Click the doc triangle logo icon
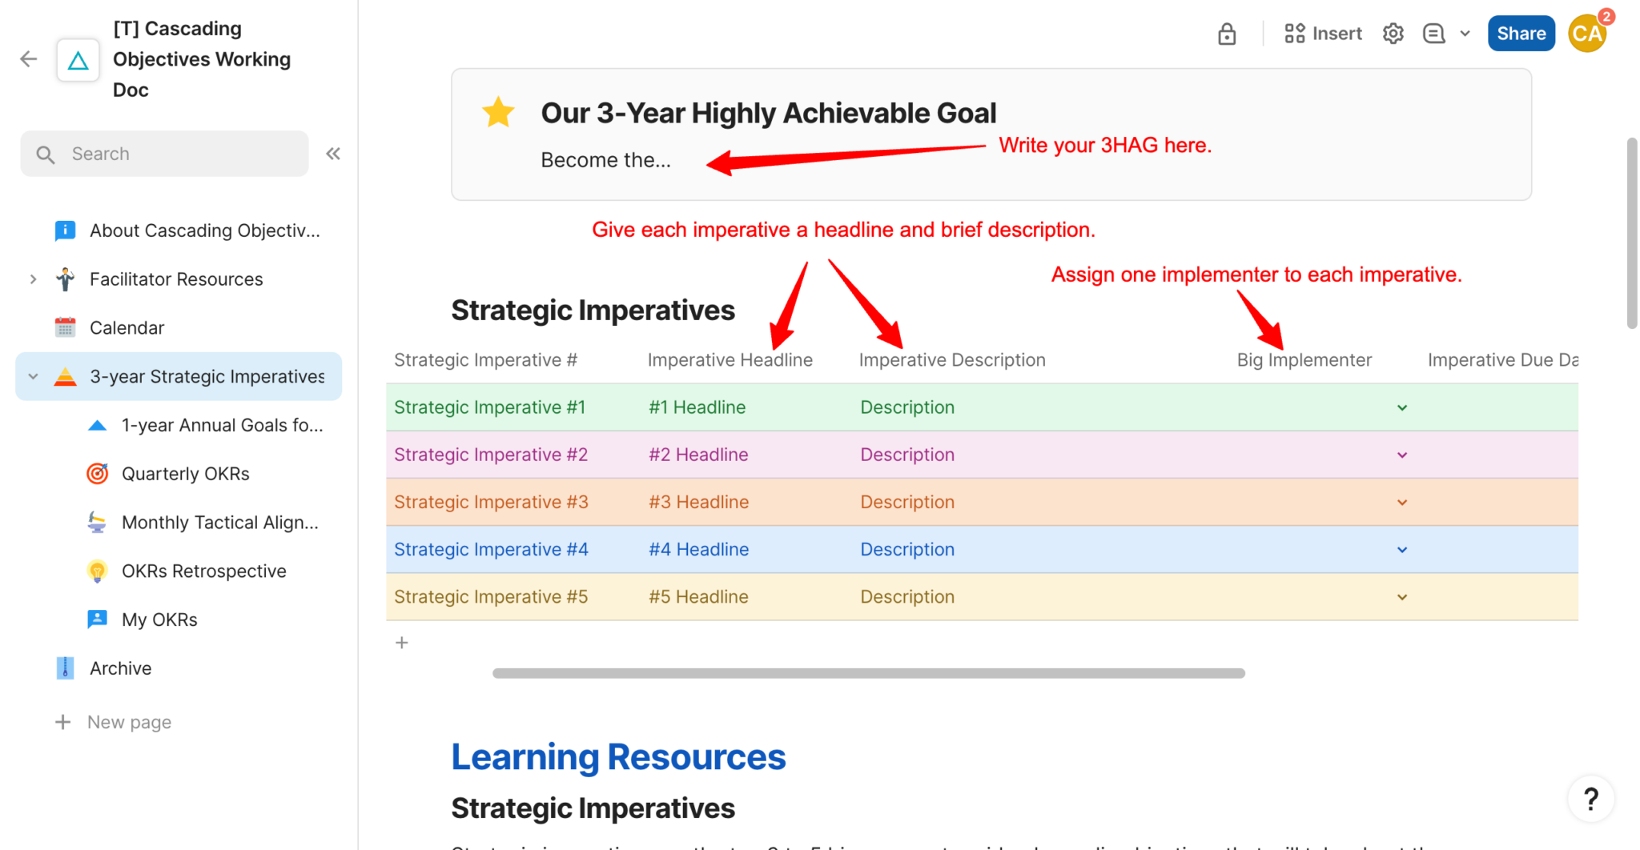This screenshot has width=1640, height=850. coord(78,60)
